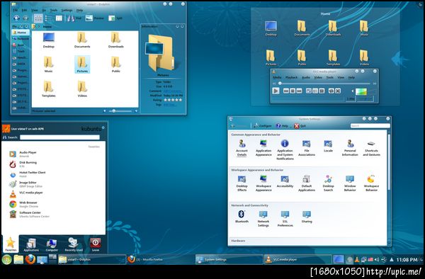
Task: Adjust VLC volume slider
Action: point(361,91)
